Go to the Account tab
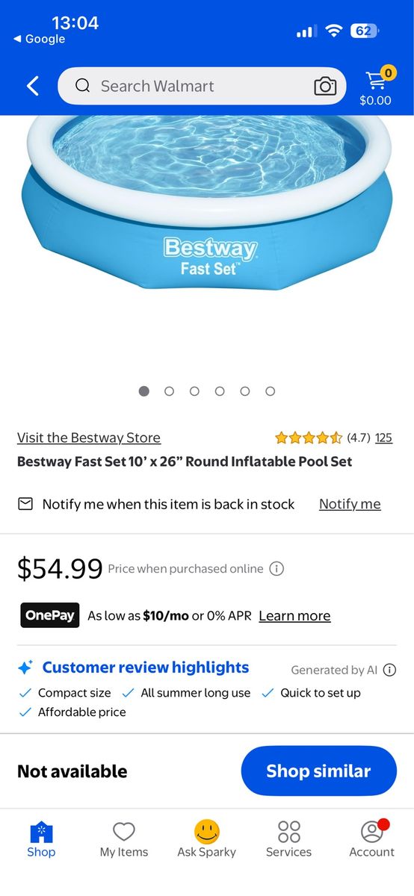 pos(371,839)
